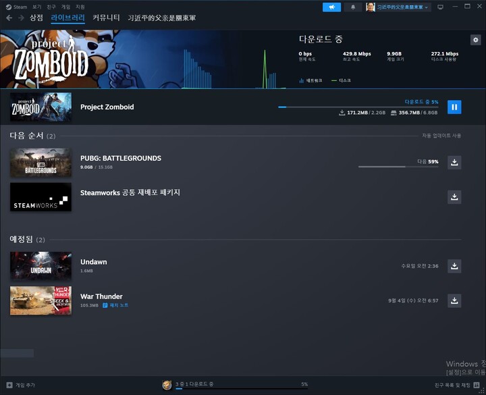The height and width of the screenshot is (395, 486).
Task: Click the 다음 59% label
Action: pos(428,161)
